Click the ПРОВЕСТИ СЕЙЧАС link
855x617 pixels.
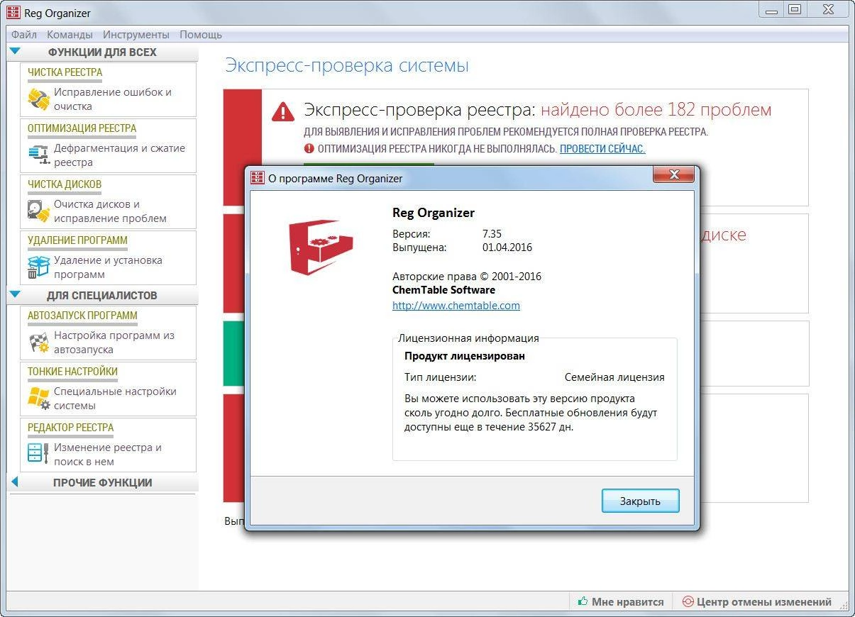(602, 149)
